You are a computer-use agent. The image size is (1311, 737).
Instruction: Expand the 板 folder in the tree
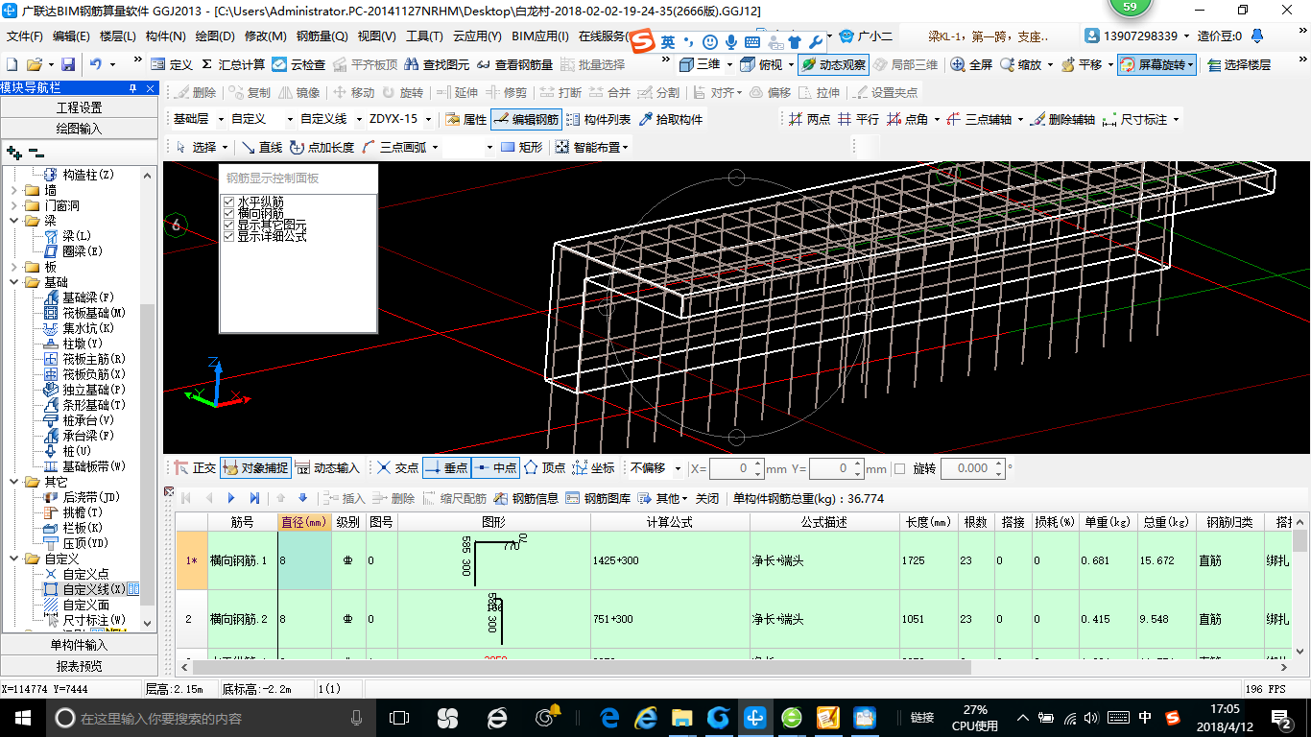(x=13, y=268)
